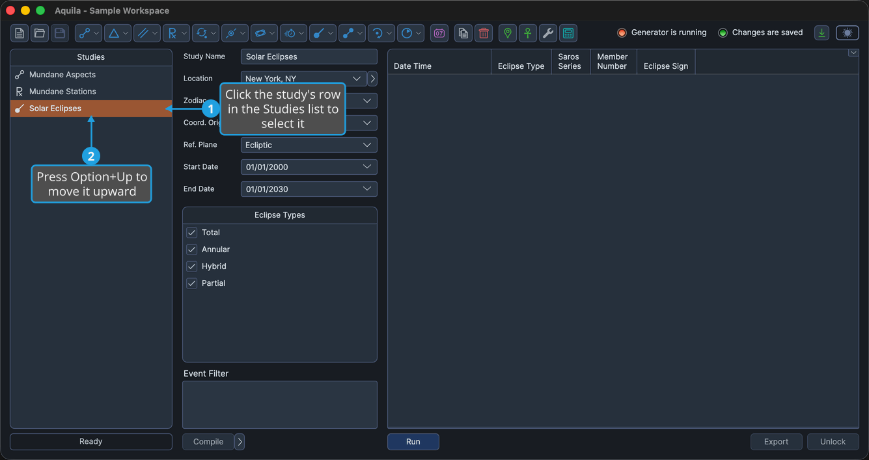Sort by the Date Time column header
This screenshot has width=869, height=460.
(x=439, y=62)
